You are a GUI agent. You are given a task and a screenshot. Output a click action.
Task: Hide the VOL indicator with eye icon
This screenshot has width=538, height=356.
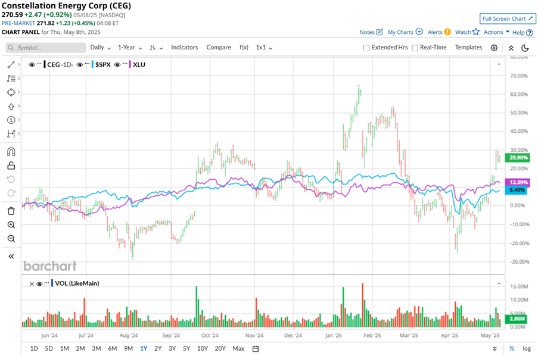(x=39, y=283)
